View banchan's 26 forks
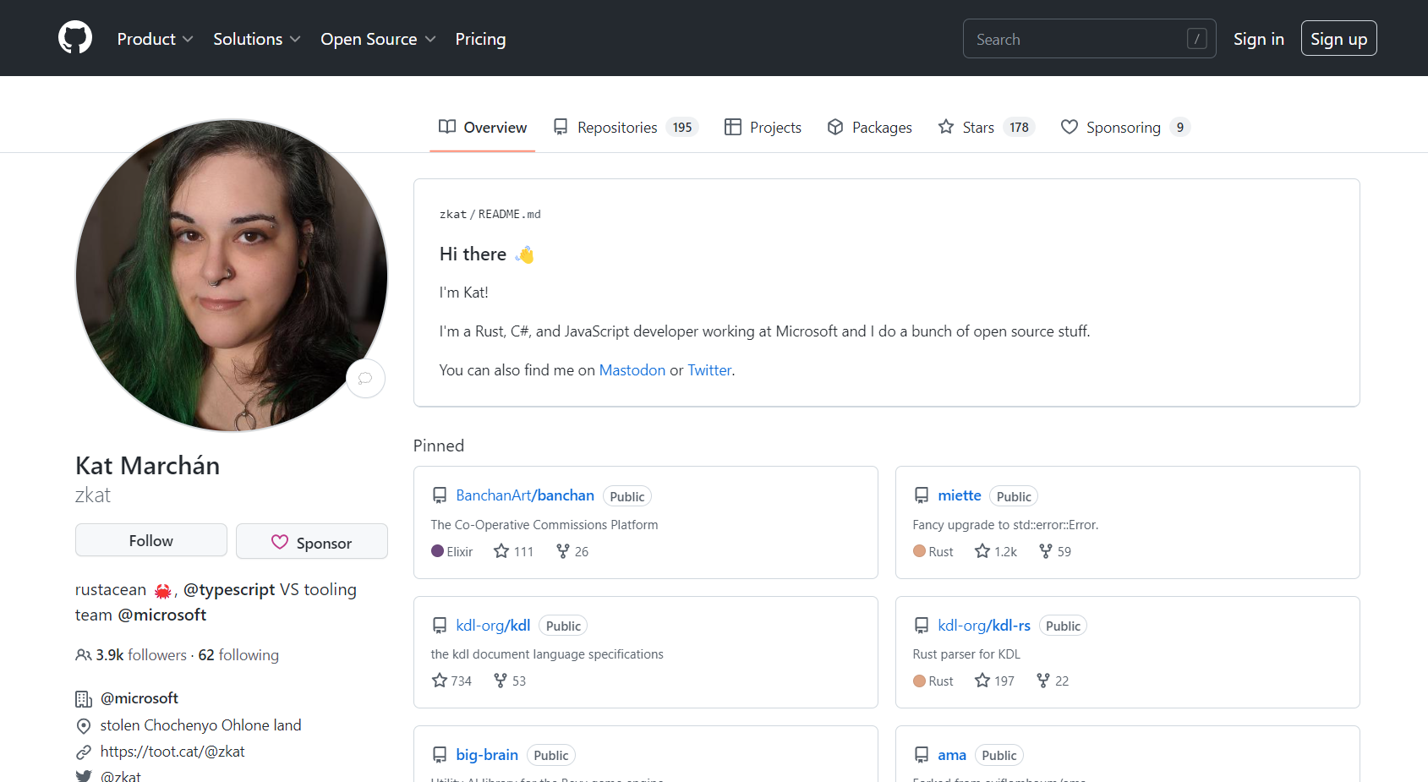The width and height of the screenshot is (1428, 782). click(x=572, y=551)
